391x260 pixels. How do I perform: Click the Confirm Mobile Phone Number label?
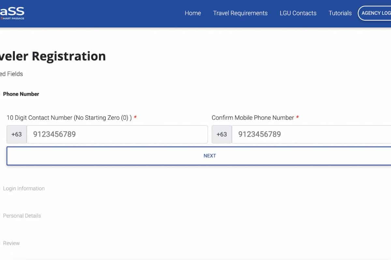coord(253,118)
